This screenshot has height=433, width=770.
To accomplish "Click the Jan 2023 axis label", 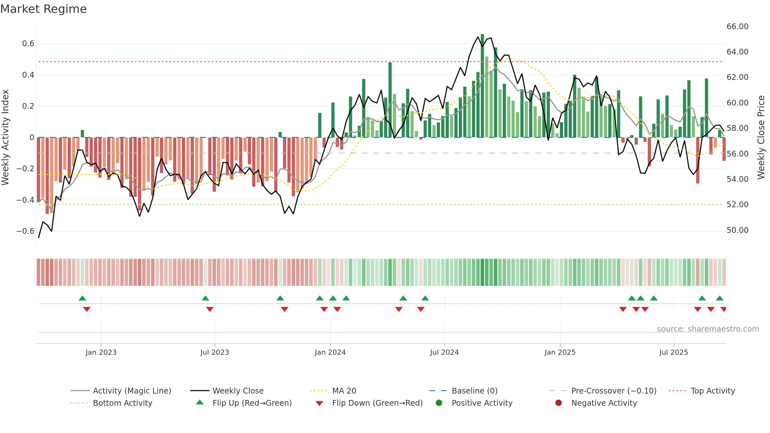I will pos(101,352).
